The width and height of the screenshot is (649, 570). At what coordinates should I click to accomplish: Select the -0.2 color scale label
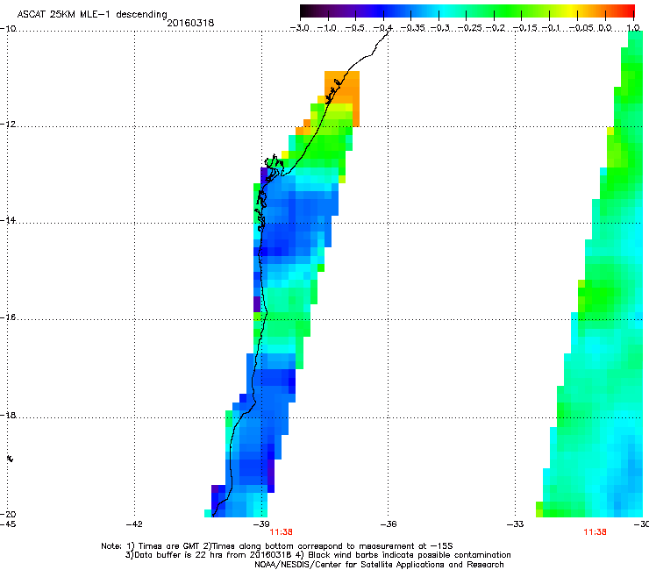(495, 28)
